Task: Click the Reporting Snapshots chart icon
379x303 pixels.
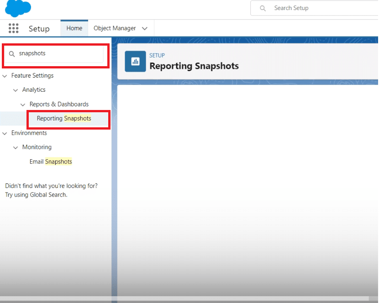Action: (135, 61)
